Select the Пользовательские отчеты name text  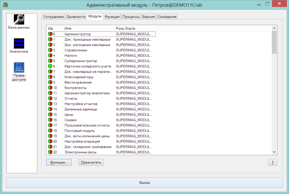click(87, 125)
